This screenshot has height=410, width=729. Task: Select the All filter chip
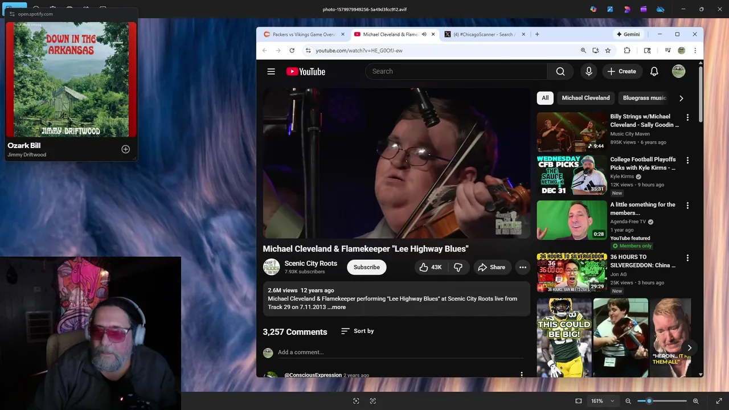[x=545, y=98]
